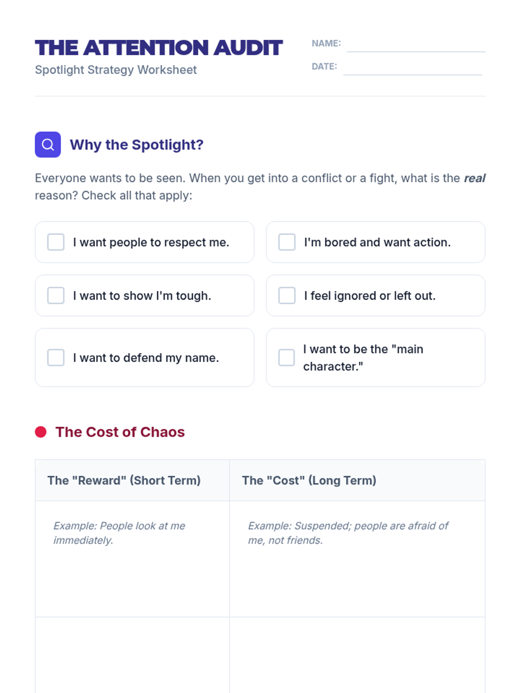Click the "Cost" (Long Term) column header

[x=309, y=480]
